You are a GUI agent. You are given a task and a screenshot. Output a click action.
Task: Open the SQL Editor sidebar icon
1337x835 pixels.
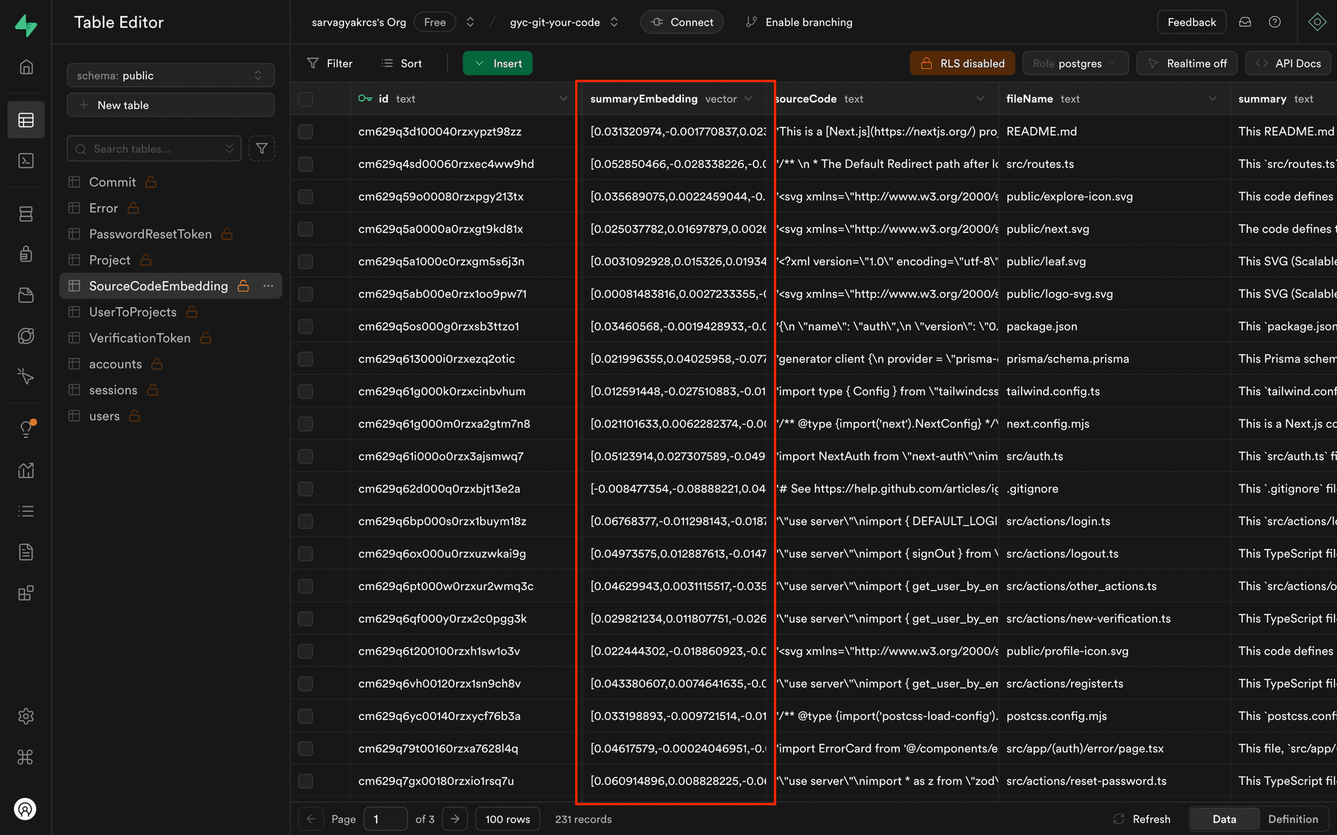pos(26,161)
